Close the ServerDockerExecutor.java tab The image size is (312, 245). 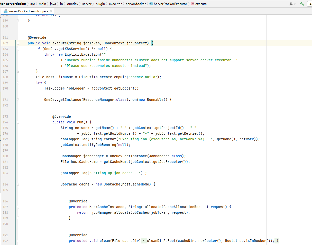(51, 11)
